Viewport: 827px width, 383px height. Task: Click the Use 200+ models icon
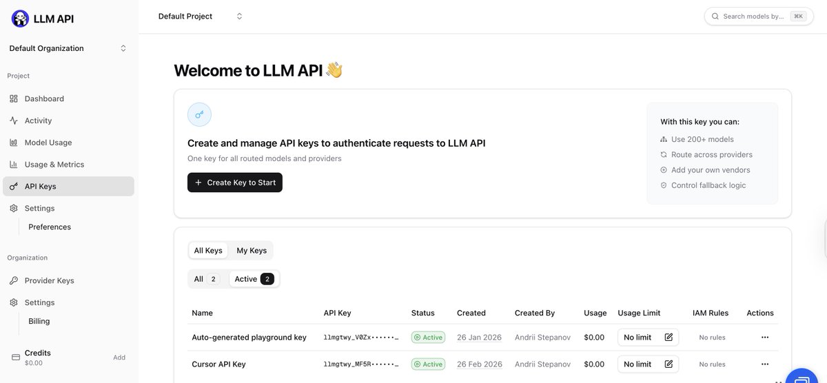click(664, 139)
